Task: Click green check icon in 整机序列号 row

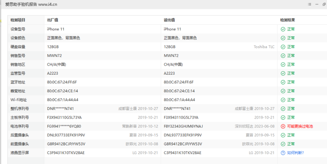Action: [283, 108]
